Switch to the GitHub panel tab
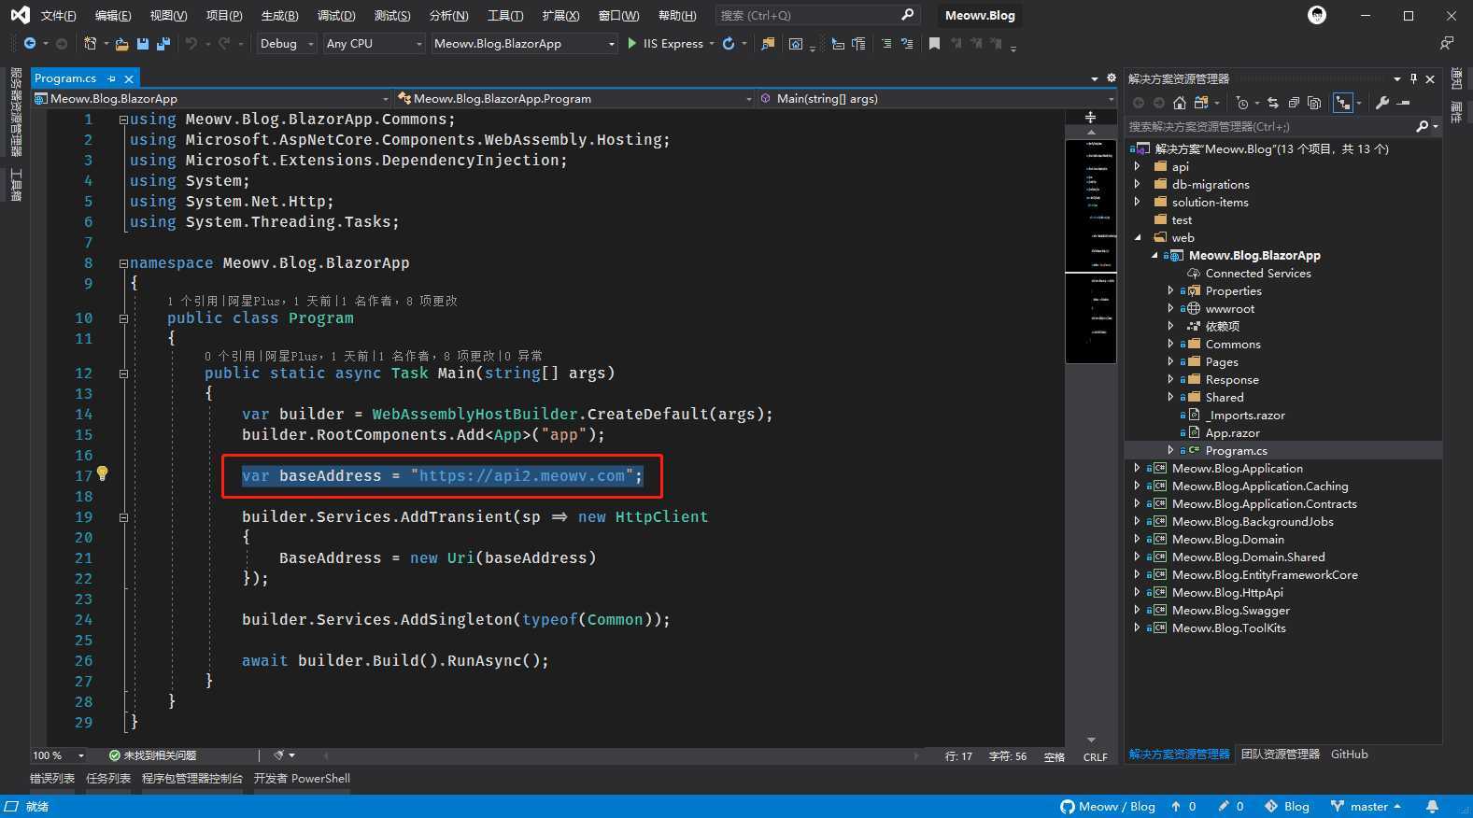The height and width of the screenshot is (818, 1473). [x=1349, y=755]
